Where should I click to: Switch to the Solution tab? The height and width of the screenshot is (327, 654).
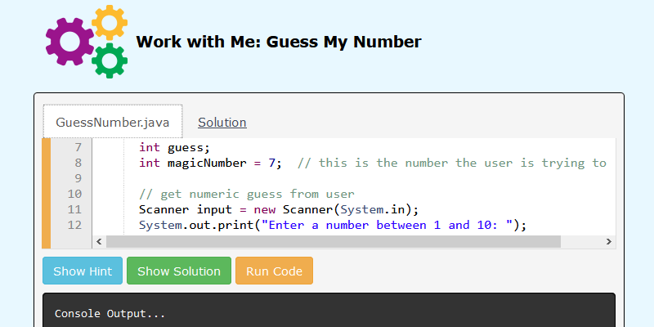(222, 122)
